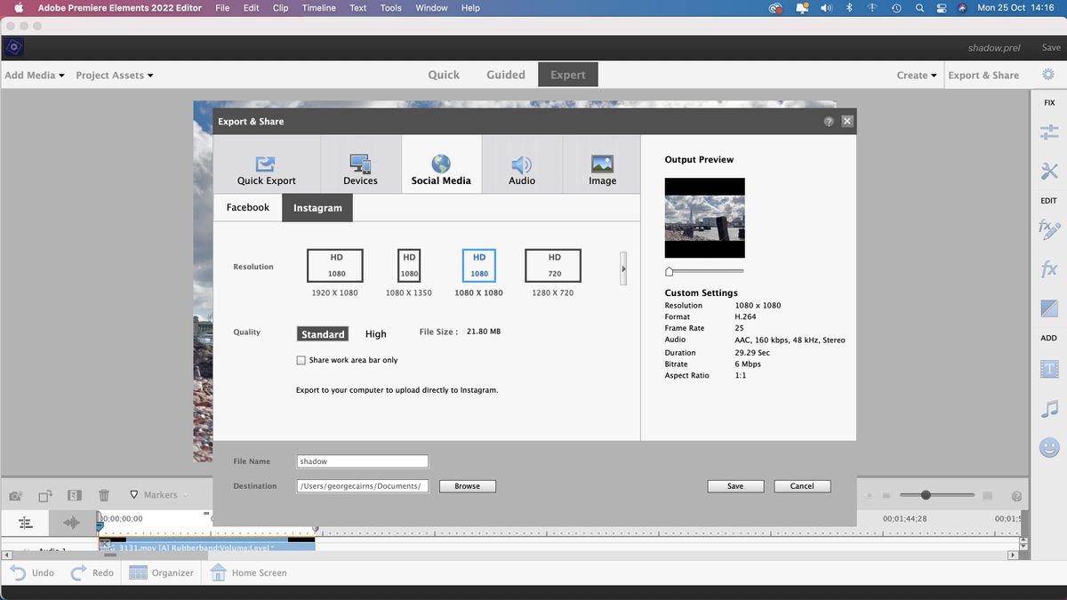Click the File Name input field
Viewport: 1067px width, 600px height.
click(x=363, y=461)
